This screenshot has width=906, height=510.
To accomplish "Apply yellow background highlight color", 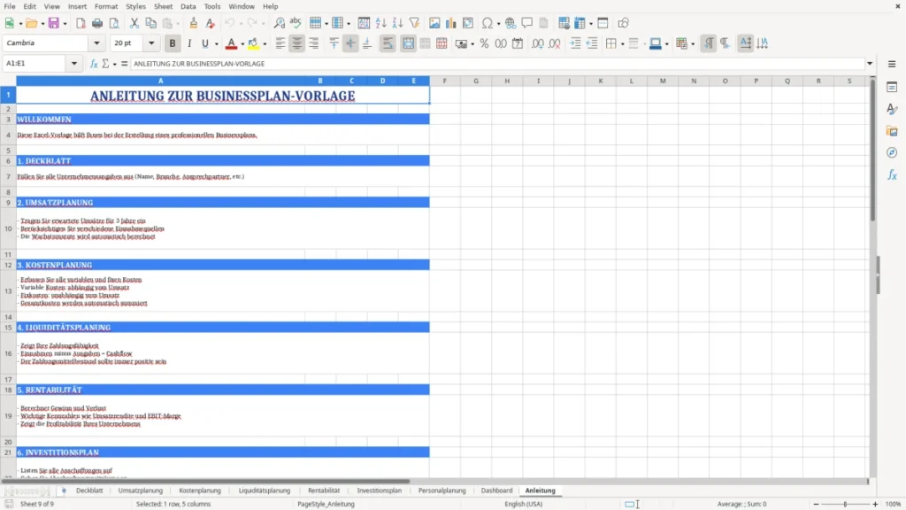I will 253,43.
